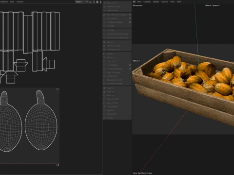Click Clear UV Pins command
This screenshot has width=234, height=175.
tap(117, 10)
